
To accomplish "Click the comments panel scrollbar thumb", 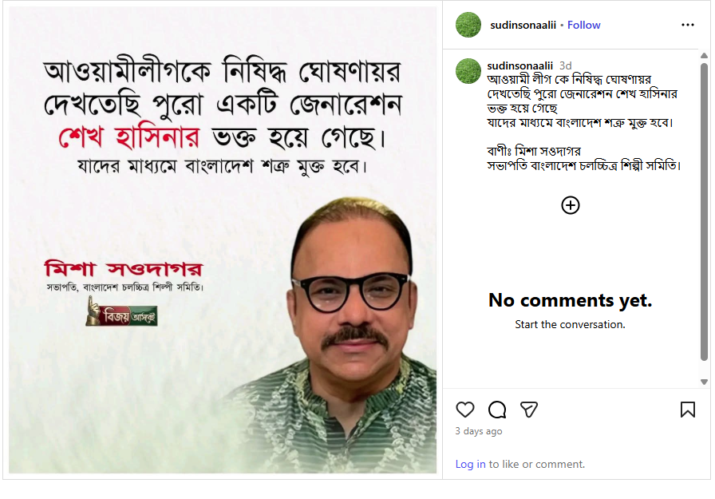I will click(704, 212).
